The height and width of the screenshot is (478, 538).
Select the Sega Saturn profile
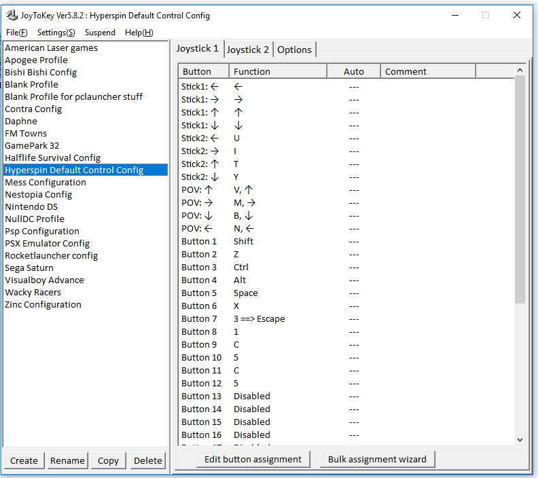click(x=86, y=268)
